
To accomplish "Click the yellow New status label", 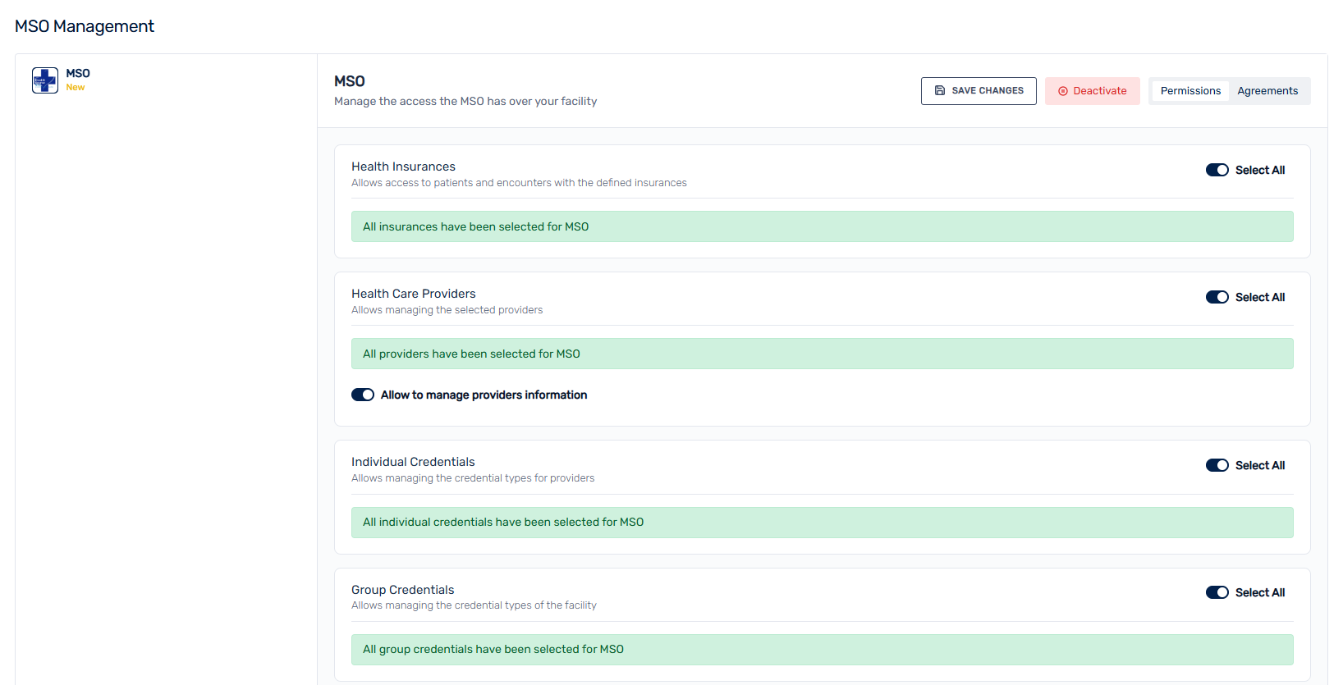I will coord(76,88).
